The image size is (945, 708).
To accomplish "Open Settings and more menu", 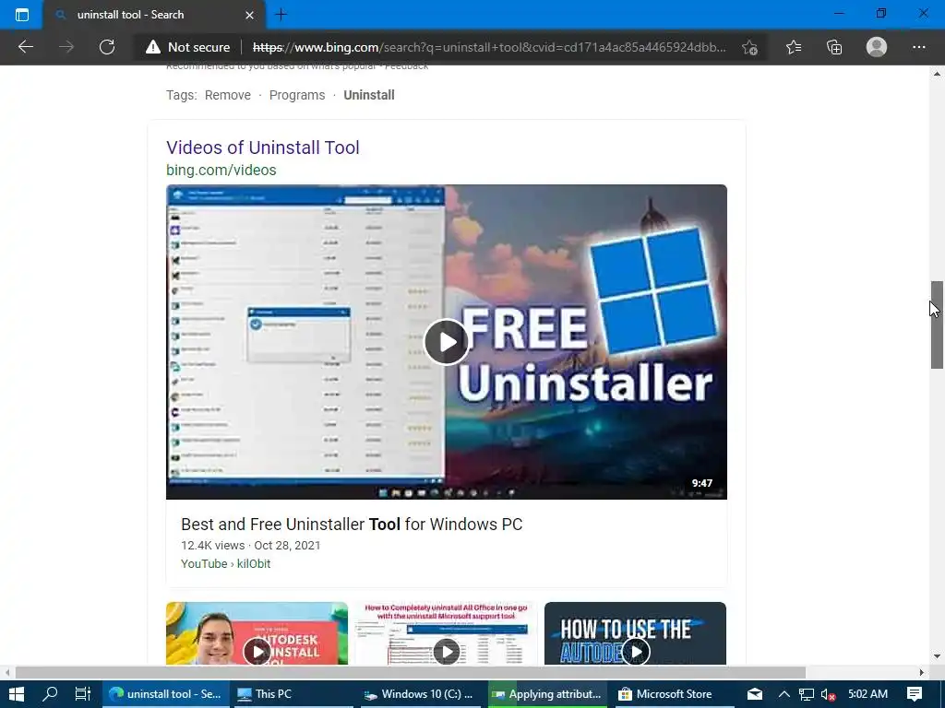I will 918,47.
